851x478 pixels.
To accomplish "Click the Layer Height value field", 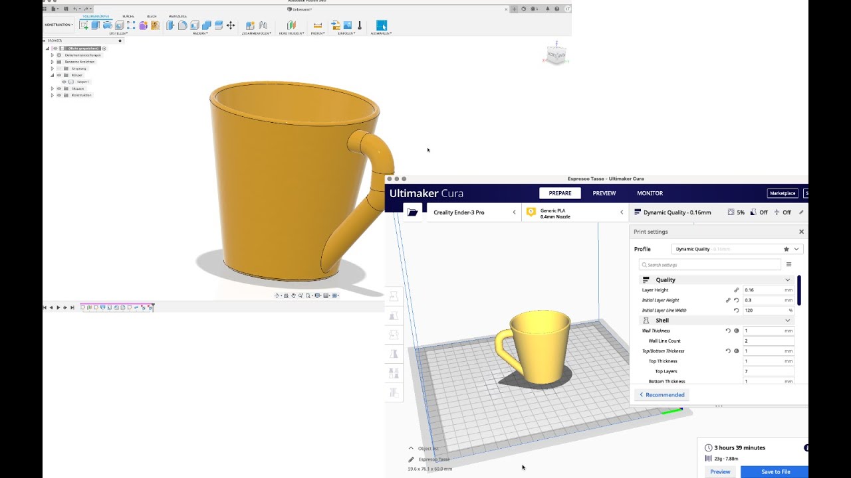I will [x=768, y=290].
